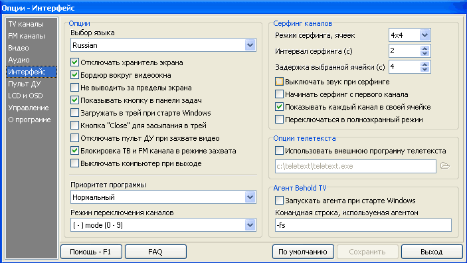Enable 'Не выводить за пределы экрана'
This screenshot has width=467, height=263.
click(74, 88)
